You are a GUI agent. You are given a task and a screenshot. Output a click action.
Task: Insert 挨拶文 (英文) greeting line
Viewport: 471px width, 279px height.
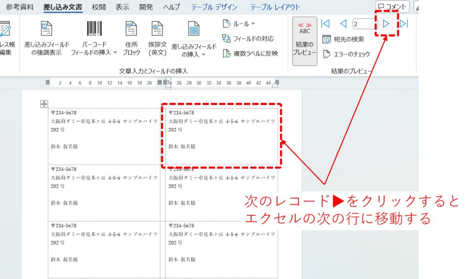pyautogui.click(x=157, y=39)
